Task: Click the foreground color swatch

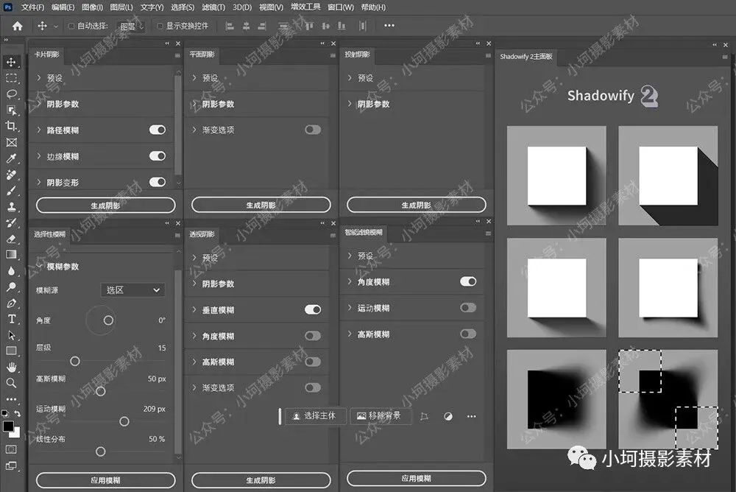Action: pos(8,426)
